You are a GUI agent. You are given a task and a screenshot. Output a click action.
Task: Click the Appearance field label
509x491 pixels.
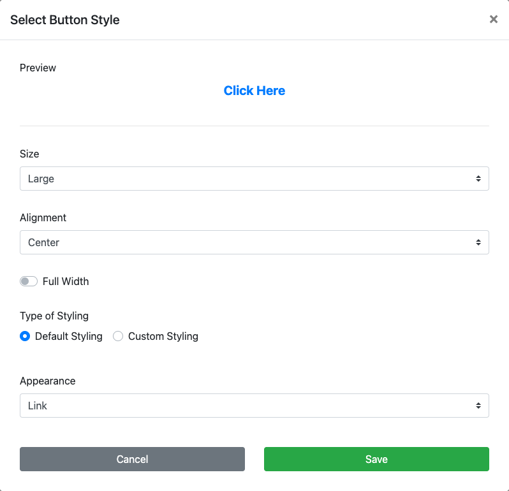tap(48, 381)
